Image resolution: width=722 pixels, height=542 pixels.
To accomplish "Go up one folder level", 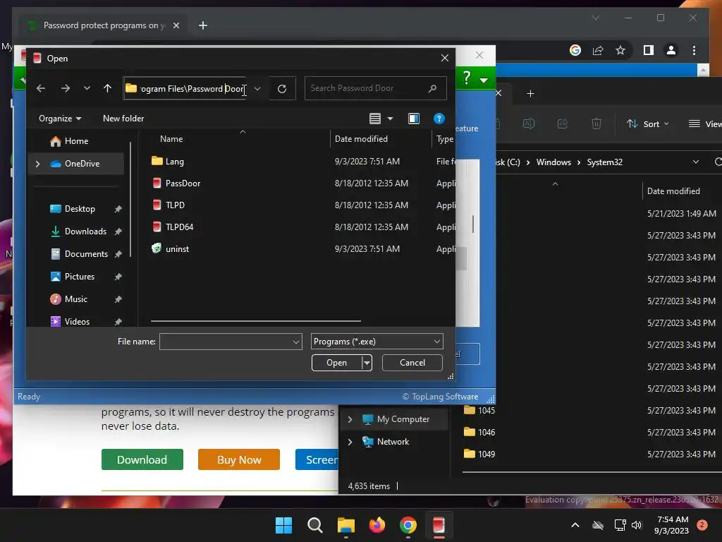I will (107, 88).
